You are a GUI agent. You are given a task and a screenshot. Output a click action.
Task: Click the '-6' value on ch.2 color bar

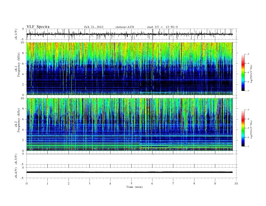pyautogui.click(x=248, y=137)
